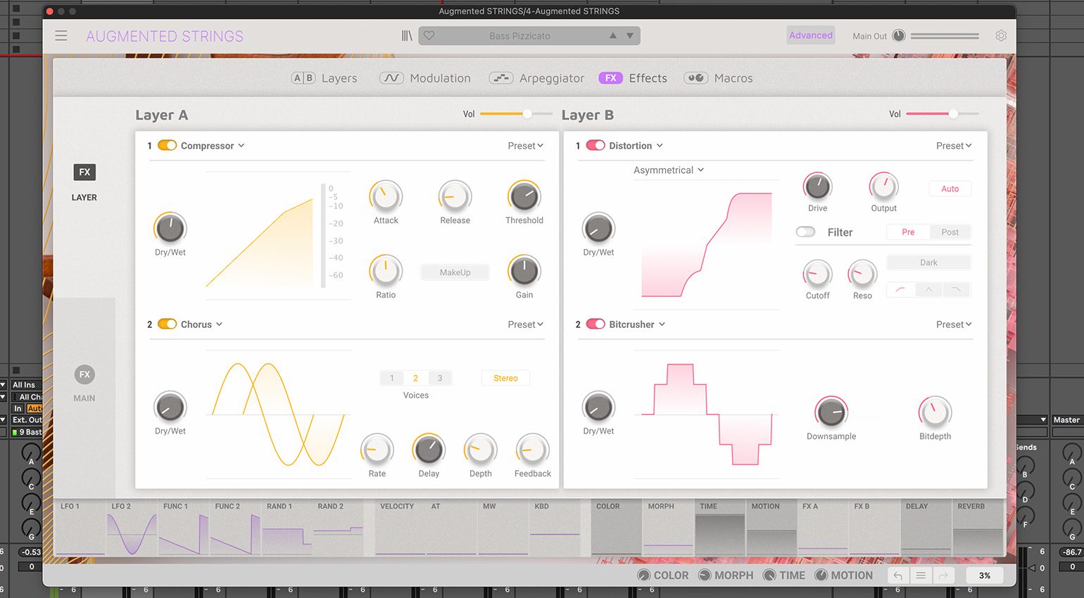This screenshot has height=598, width=1084.
Task: Click the TIME macro knob
Action: point(769,575)
